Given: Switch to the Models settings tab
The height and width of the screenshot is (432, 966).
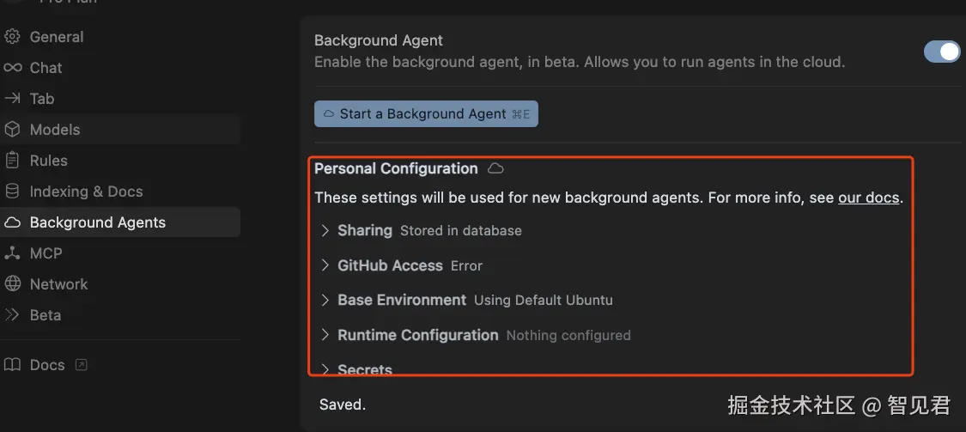Looking at the screenshot, I should pyautogui.click(x=55, y=130).
